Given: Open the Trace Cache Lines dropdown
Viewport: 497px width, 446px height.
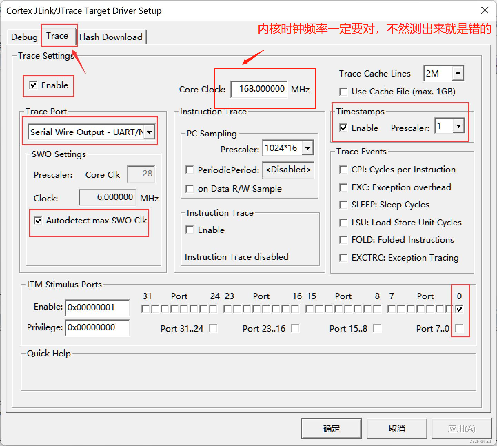Looking at the screenshot, I should 458,73.
